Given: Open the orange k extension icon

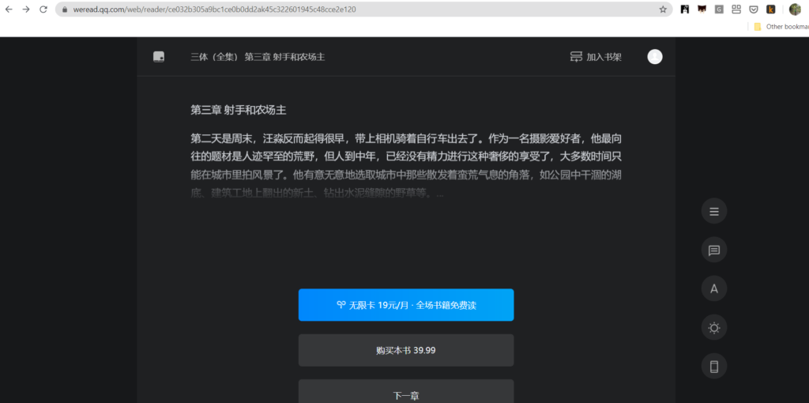Looking at the screenshot, I should [771, 9].
